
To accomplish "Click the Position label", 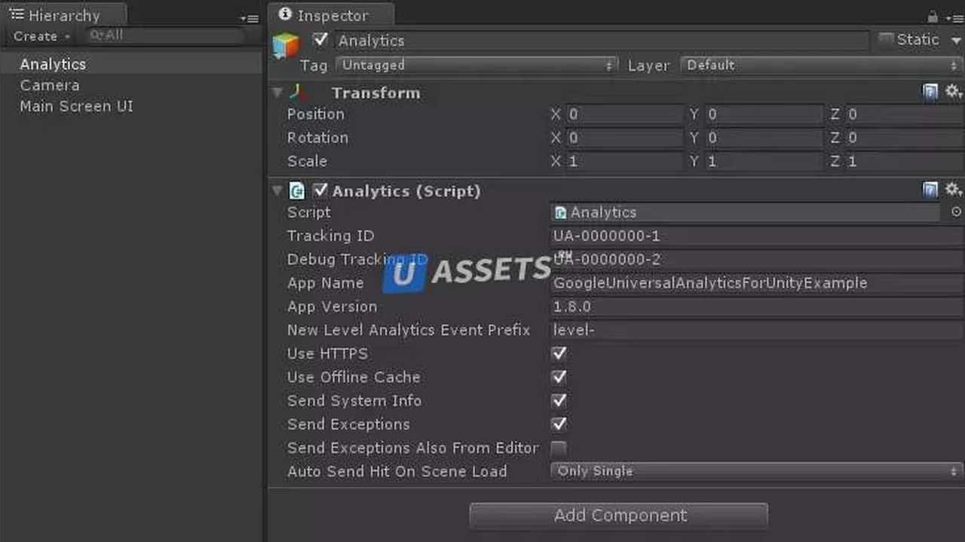I will click(316, 114).
